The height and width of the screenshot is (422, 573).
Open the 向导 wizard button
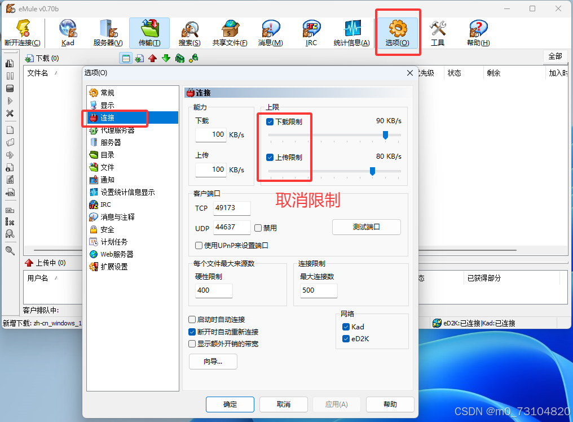[x=213, y=362]
